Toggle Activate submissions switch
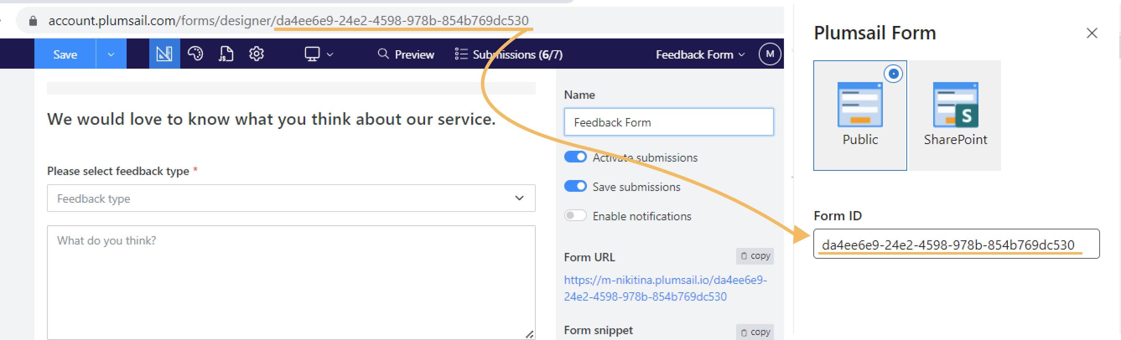This screenshot has height=340, width=1121. tap(575, 157)
